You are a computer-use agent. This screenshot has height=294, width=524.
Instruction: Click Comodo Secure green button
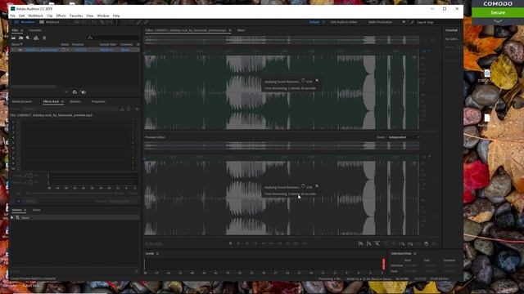click(498, 13)
